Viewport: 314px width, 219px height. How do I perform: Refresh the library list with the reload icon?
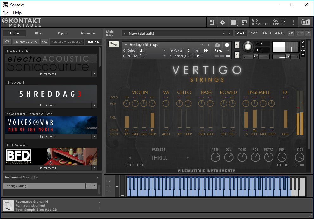coord(7,42)
